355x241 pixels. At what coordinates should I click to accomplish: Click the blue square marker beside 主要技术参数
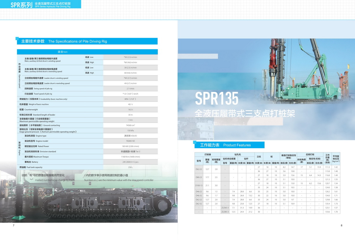(17, 39)
